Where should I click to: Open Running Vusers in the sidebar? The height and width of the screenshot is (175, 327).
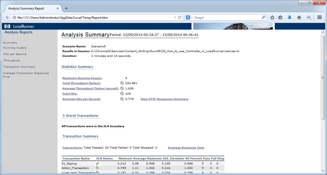15,48
